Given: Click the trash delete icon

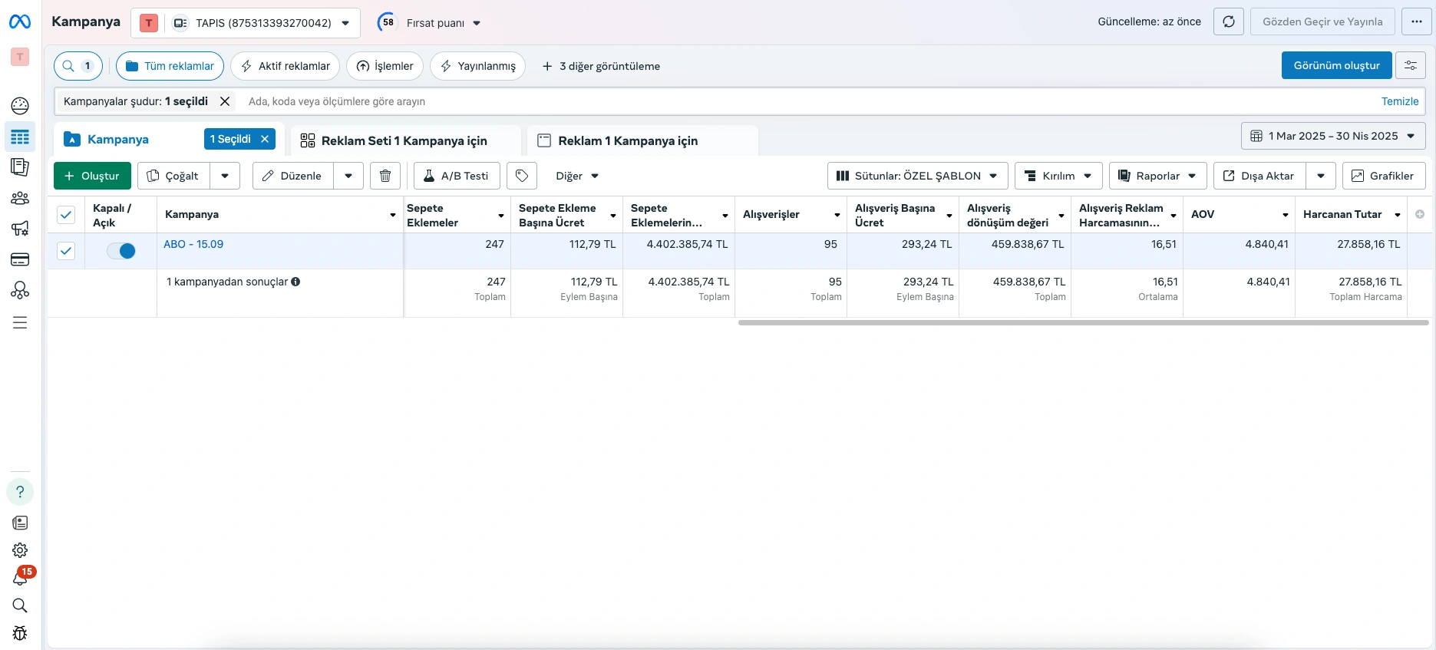Looking at the screenshot, I should pos(385,176).
